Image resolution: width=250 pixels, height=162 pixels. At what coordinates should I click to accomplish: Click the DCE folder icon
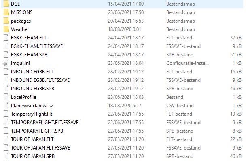(5, 4)
